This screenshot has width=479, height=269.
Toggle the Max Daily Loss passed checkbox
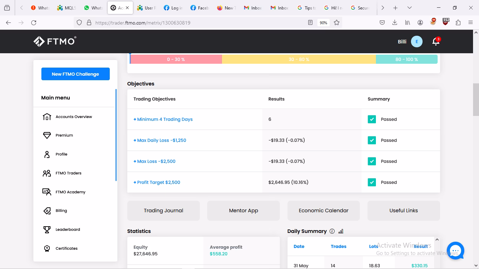click(x=372, y=140)
